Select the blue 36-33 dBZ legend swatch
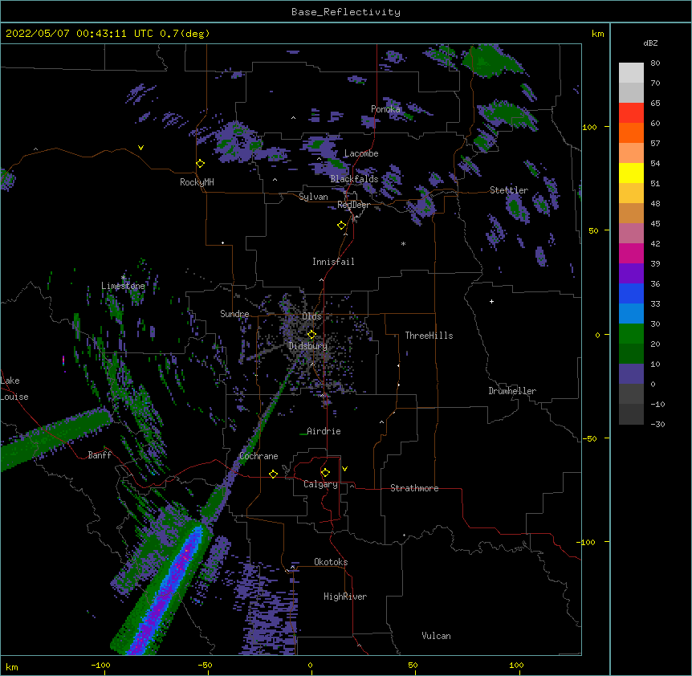 (x=631, y=293)
